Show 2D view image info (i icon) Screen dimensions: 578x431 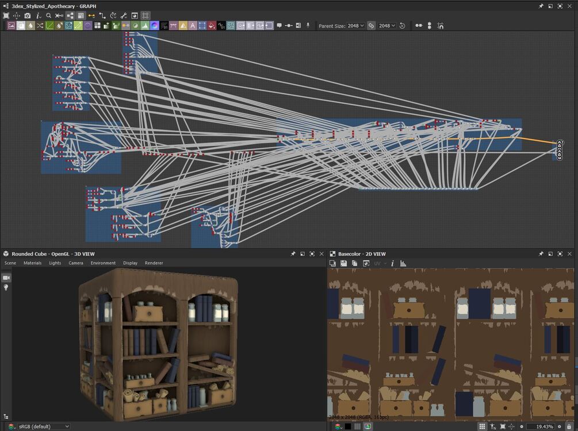coord(392,263)
